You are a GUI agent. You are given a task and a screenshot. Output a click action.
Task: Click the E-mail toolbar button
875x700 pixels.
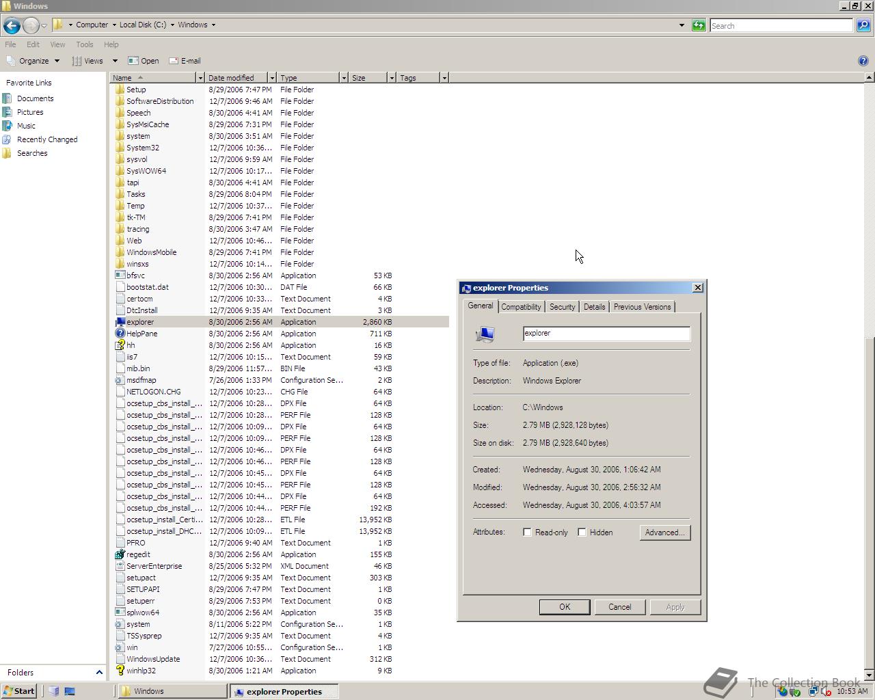[x=185, y=61]
